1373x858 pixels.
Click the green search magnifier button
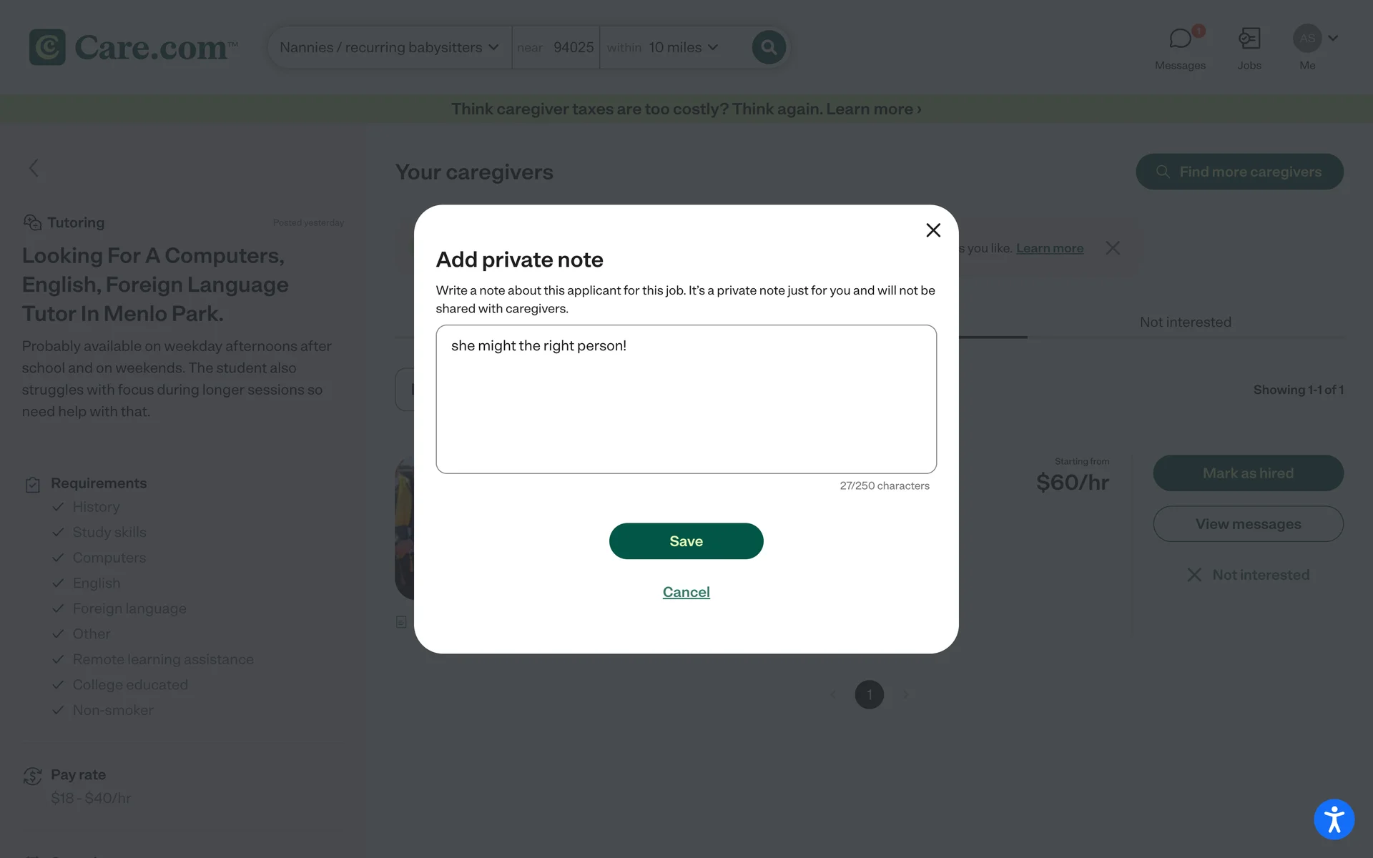[769, 47]
